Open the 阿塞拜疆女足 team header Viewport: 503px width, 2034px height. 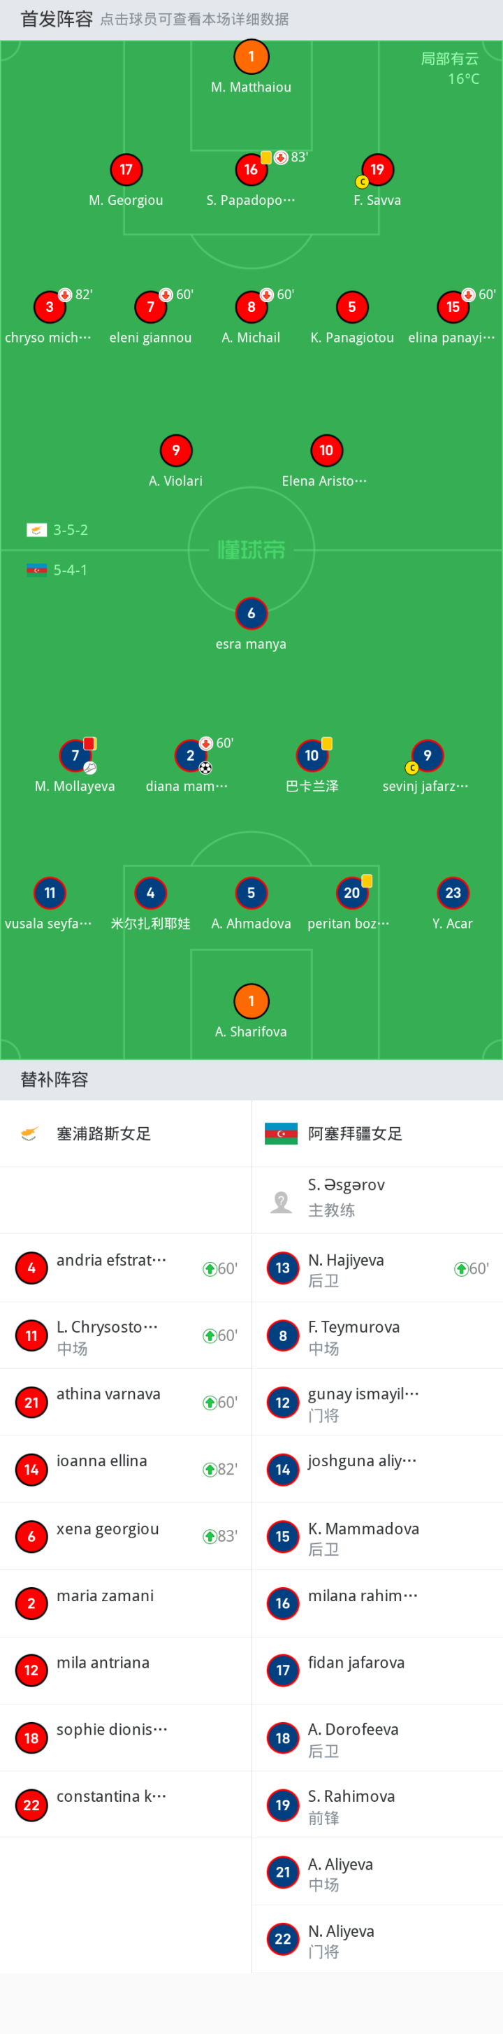tap(378, 1133)
